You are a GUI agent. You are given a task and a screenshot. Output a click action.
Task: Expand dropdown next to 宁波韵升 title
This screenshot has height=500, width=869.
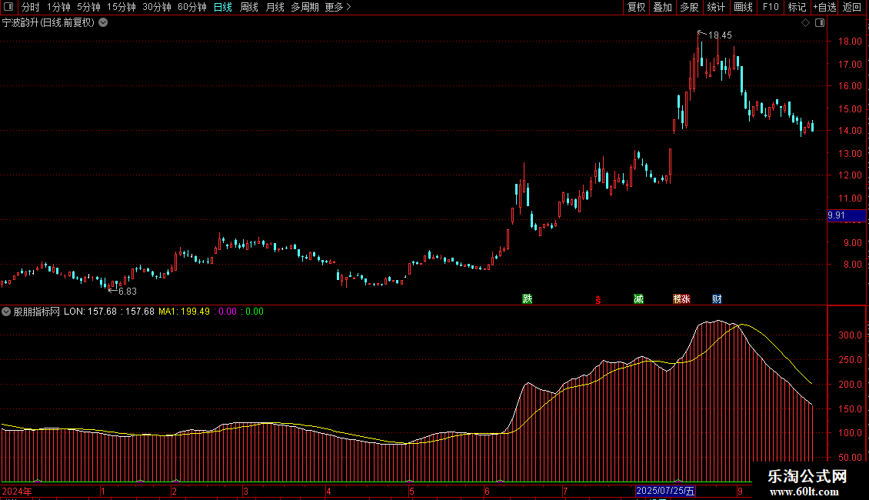[104, 22]
